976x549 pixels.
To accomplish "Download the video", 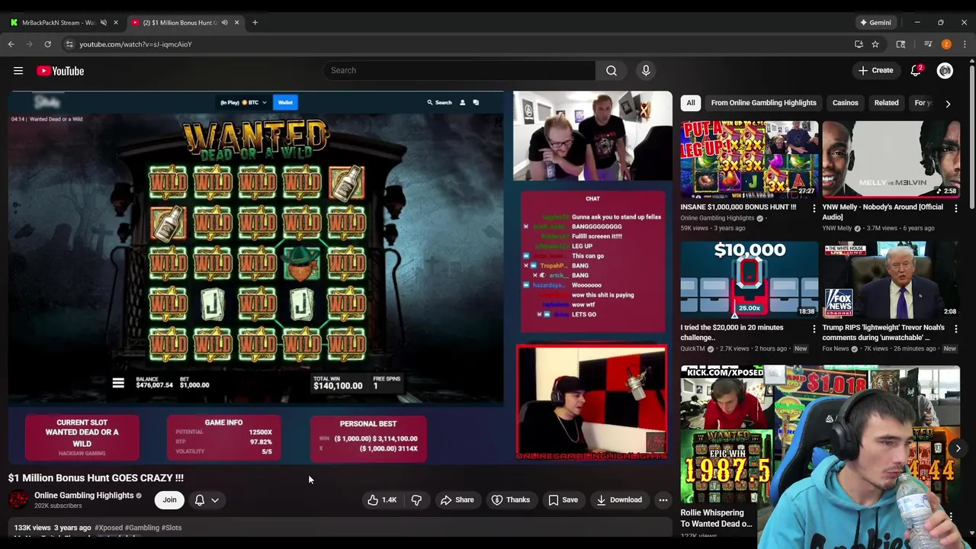I will (x=619, y=499).
